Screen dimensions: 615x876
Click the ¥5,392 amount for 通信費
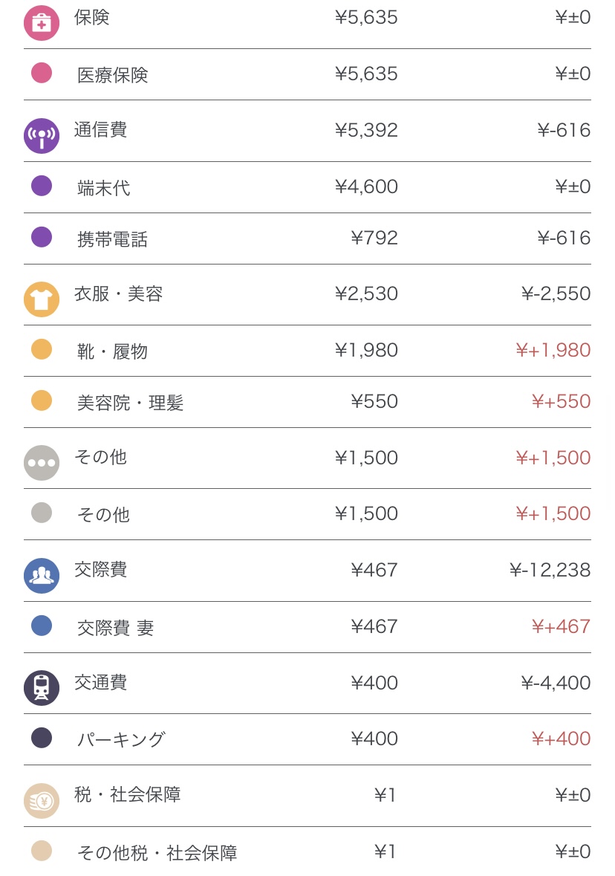(x=366, y=131)
